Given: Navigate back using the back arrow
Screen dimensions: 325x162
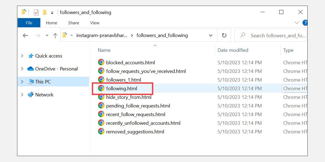Looking at the screenshot, I should click(x=25, y=35).
